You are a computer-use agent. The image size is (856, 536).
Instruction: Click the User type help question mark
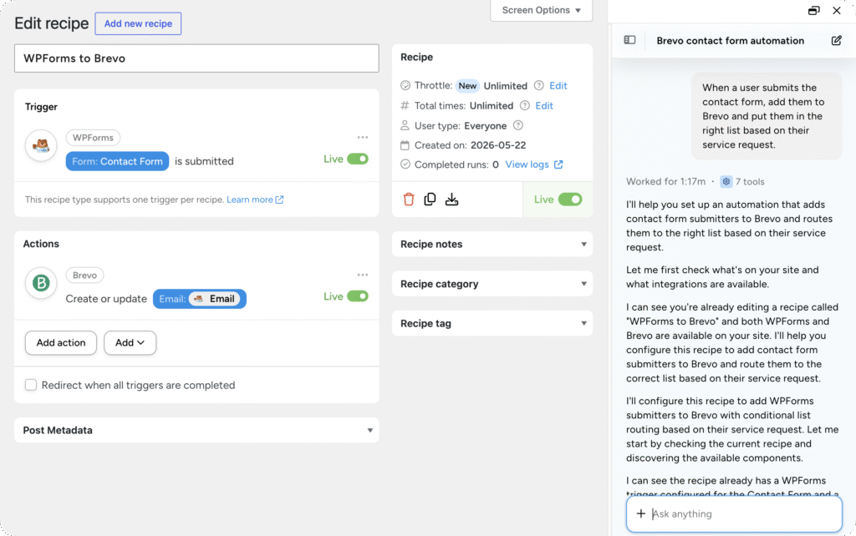click(x=518, y=125)
